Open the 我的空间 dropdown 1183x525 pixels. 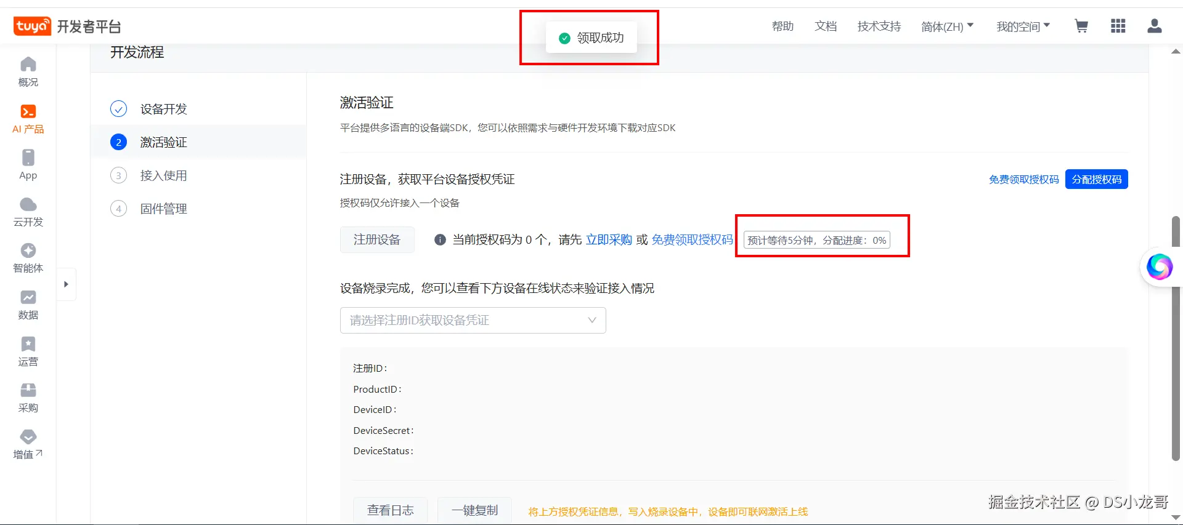point(1023,26)
